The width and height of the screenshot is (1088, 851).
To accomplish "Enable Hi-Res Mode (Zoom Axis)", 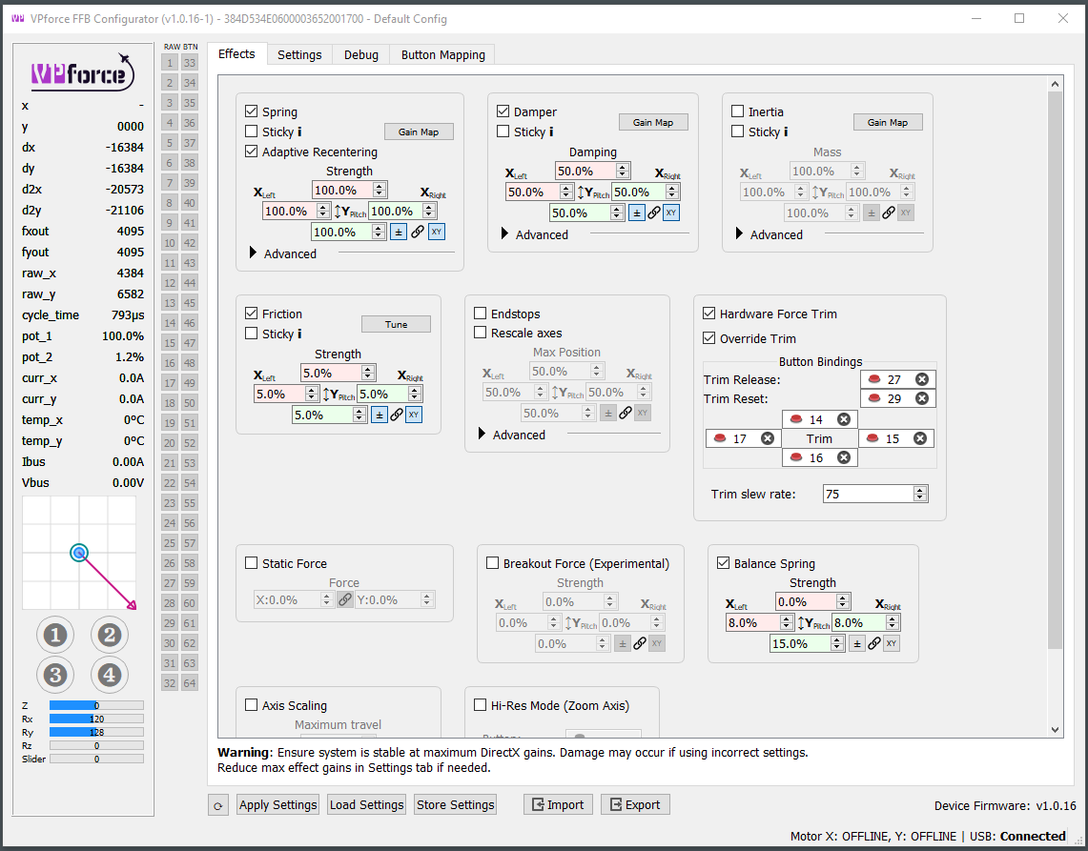I will 481,705.
